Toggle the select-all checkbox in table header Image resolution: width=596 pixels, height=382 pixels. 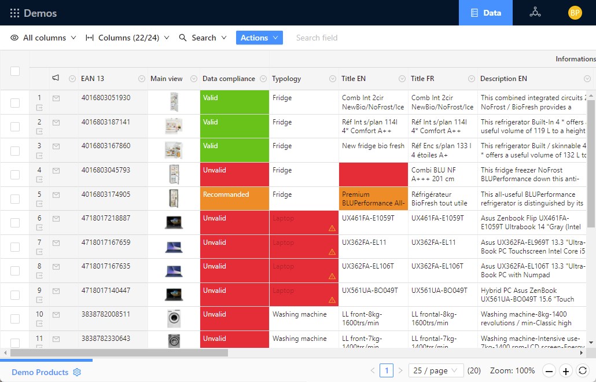[x=15, y=71]
